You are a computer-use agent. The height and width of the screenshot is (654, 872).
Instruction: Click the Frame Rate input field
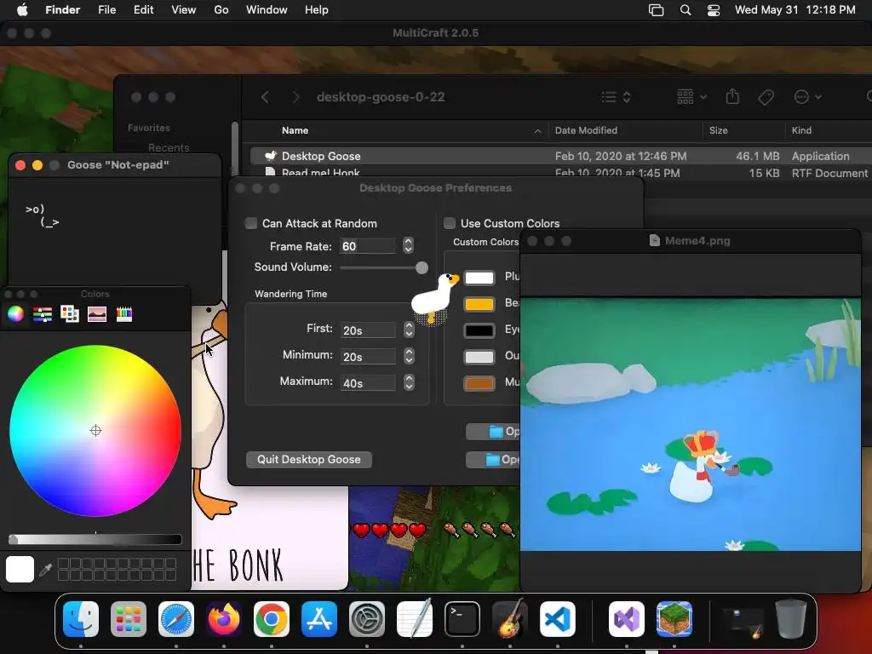(368, 246)
